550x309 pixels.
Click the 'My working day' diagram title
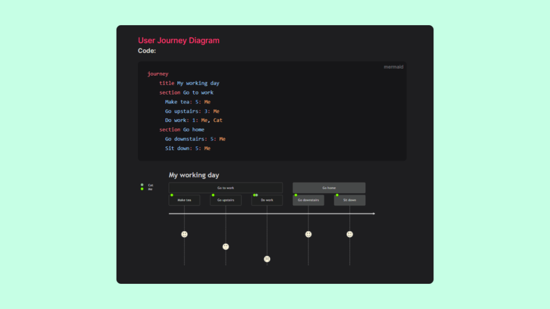pos(194,175)
